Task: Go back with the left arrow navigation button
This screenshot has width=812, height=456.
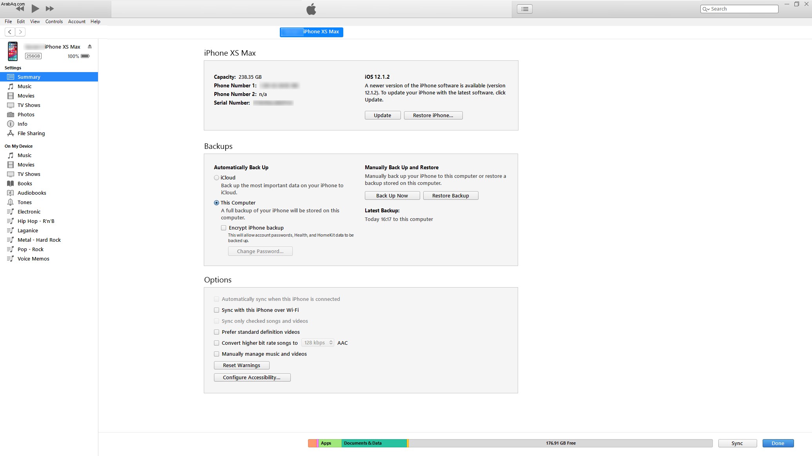Action: point(10,32)
